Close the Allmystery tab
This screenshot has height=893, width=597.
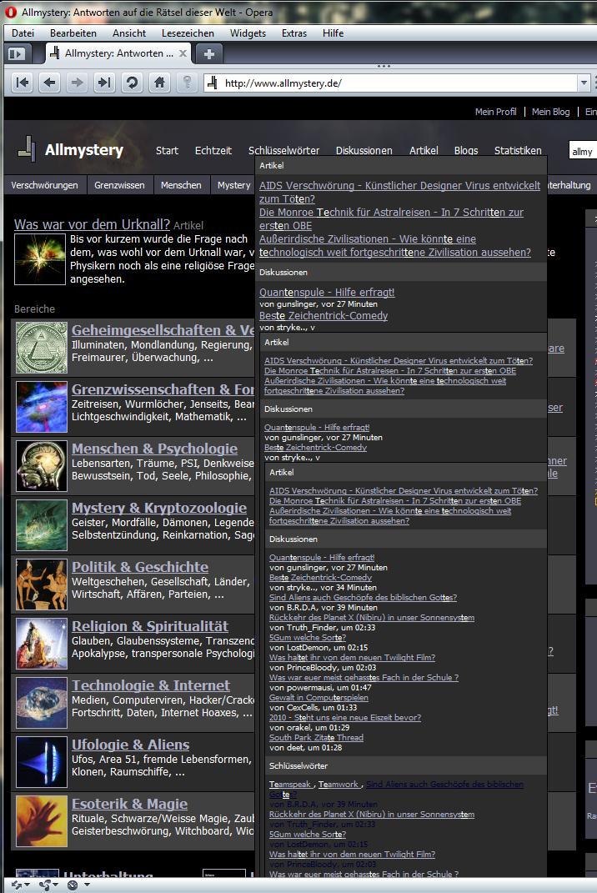tap(183, 53)
